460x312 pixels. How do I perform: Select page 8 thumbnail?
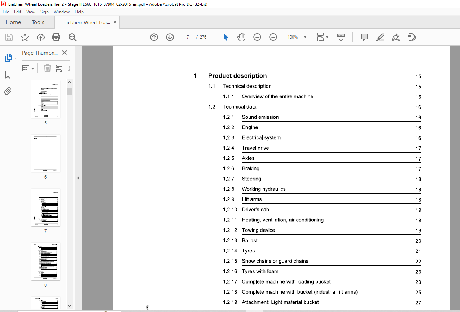click(45, 262)
